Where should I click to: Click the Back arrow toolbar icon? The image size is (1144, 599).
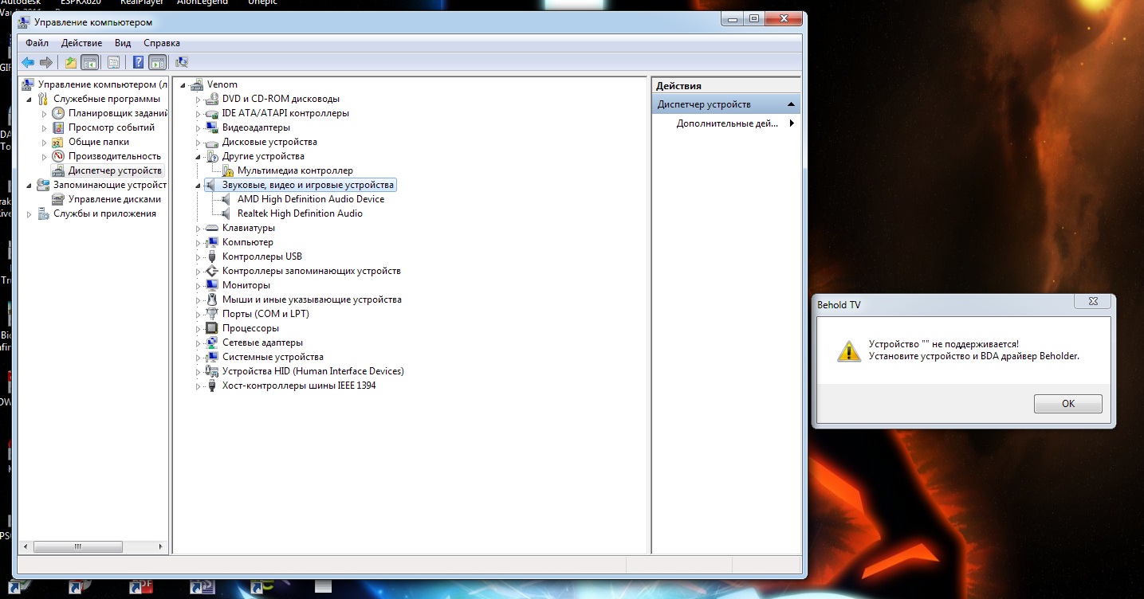click(x=28, y=62)
